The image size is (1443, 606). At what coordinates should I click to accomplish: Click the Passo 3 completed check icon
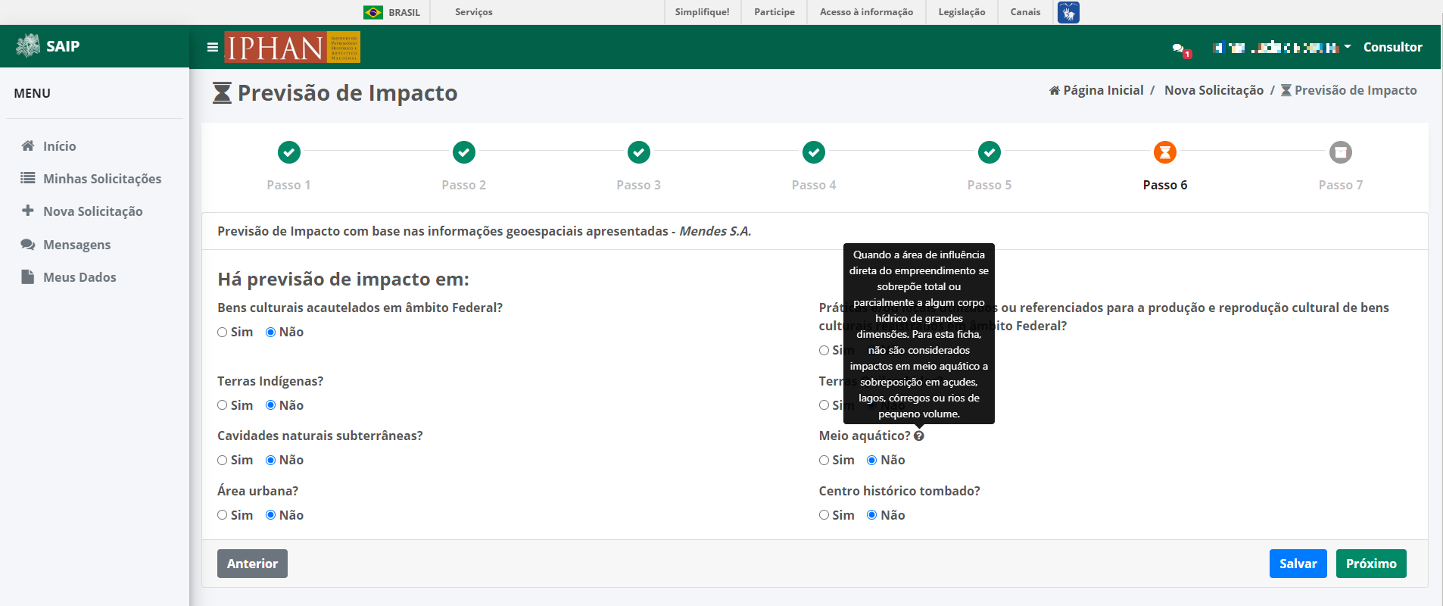[639, 152]
